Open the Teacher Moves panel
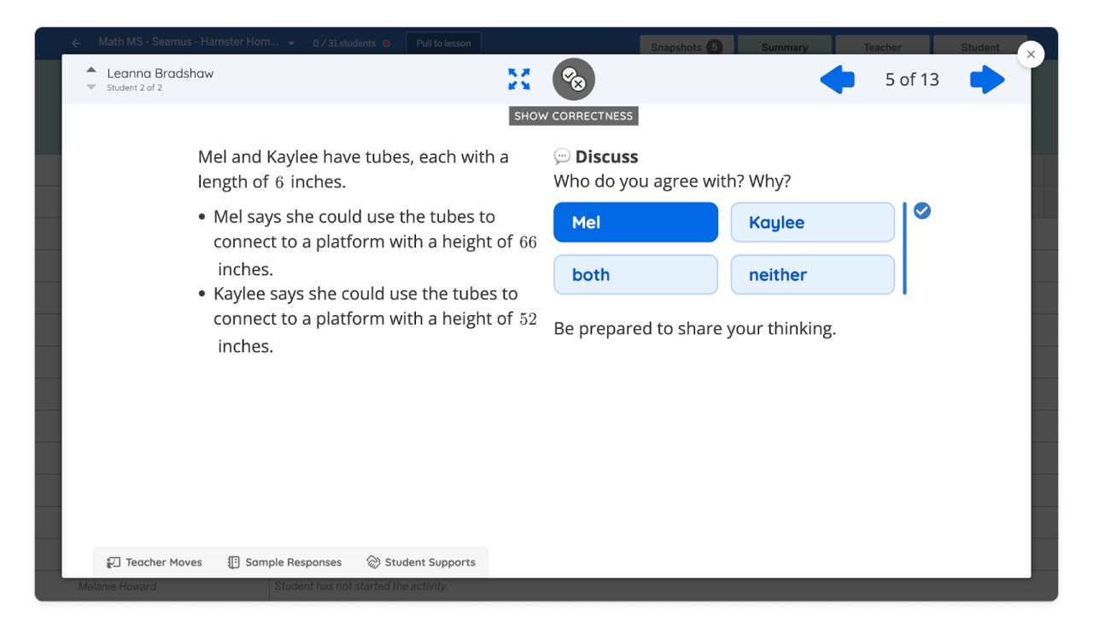Screen dimensions: 1093x628 (x=155, y=562)
